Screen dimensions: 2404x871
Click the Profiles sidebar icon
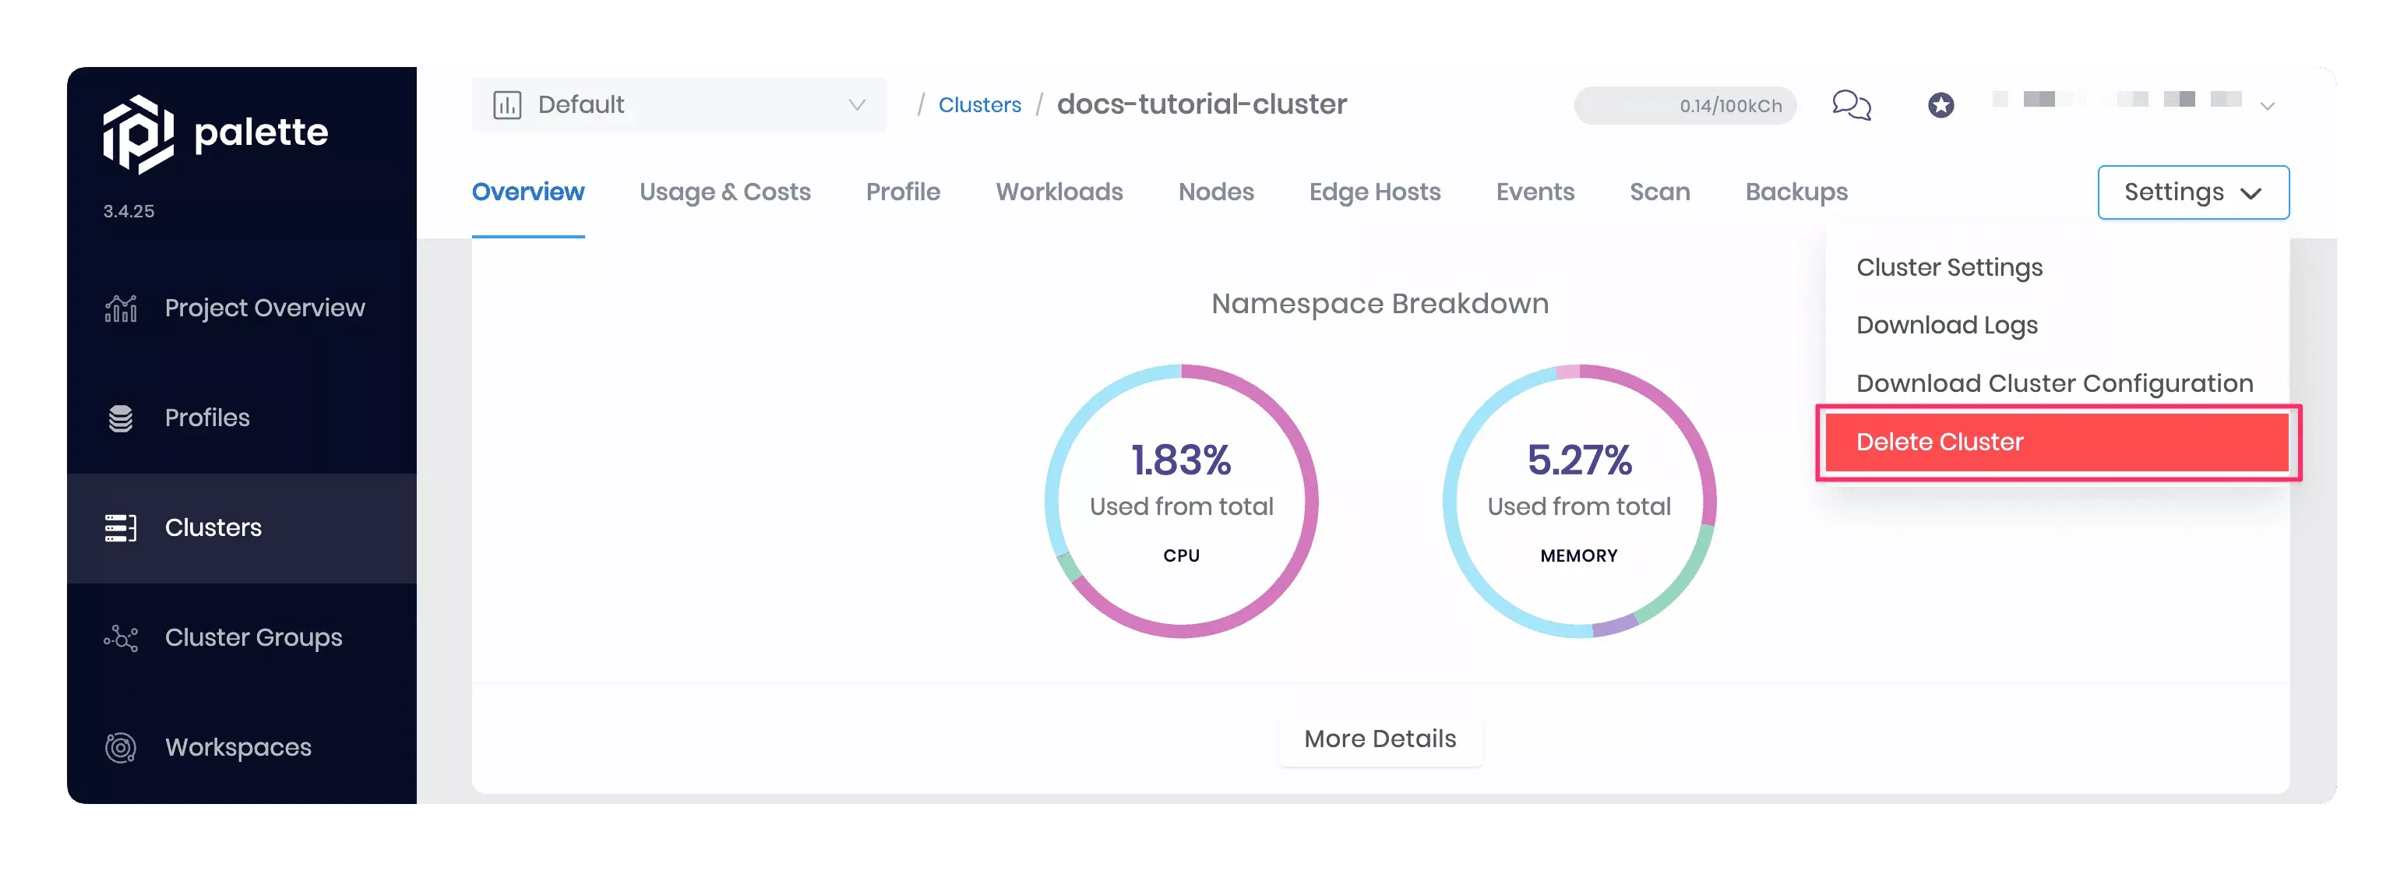pos(122,418)
